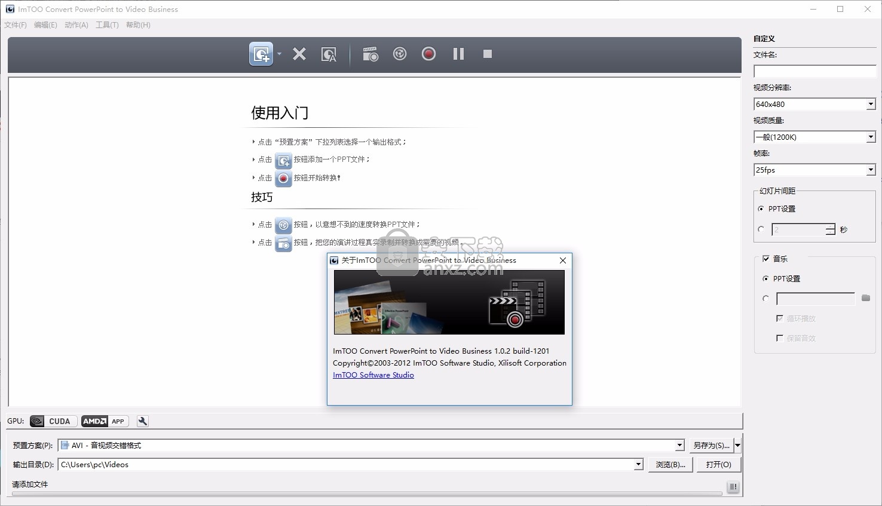
Task: Click the 打开(O) button
Action: [x=719, y=465]
